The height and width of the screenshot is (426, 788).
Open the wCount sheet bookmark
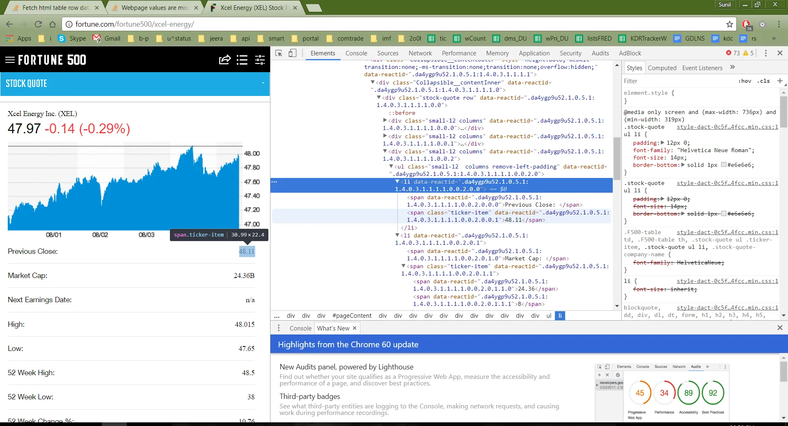click(x=469, y=39)
